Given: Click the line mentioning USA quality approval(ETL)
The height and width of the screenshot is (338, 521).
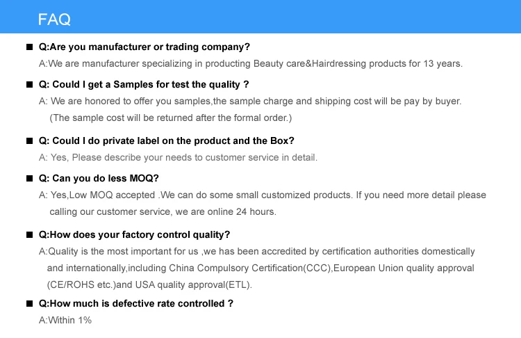Looking at the screenshot, I should pyautogui.click(x=149, y=284).
